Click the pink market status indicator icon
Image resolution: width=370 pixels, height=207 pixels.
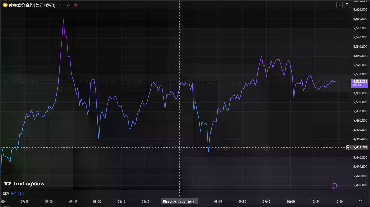[x=76, y=5]
